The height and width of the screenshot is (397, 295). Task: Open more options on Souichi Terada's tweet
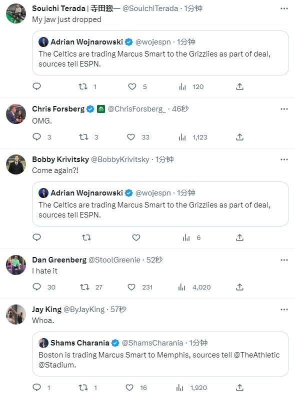coord(284,8)
